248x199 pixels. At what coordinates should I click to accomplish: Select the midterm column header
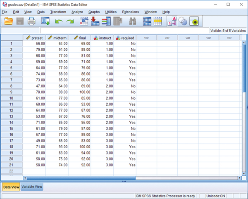click(x=57, y=38)
